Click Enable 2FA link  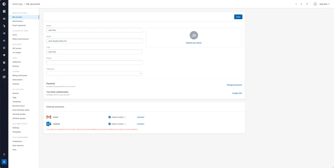coord(237,93)
